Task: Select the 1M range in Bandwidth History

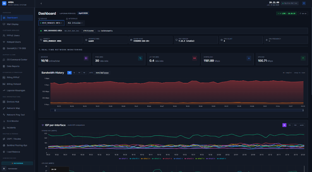Action: tap(84, 73)
